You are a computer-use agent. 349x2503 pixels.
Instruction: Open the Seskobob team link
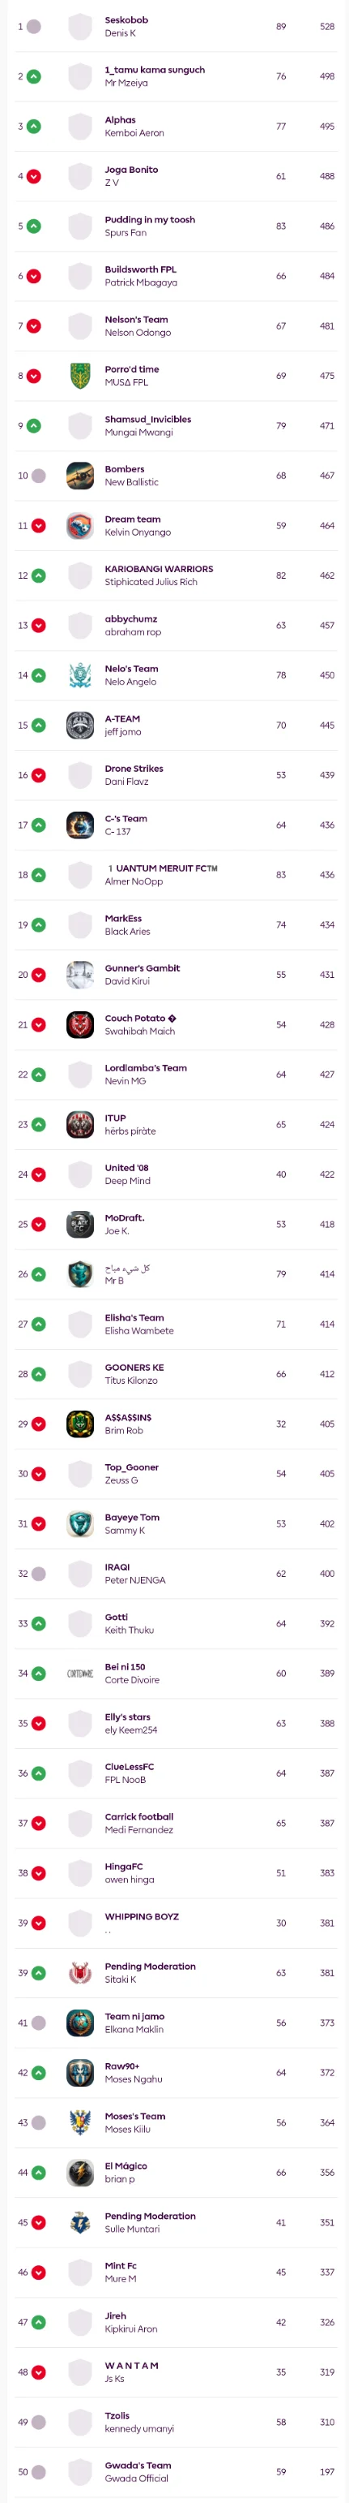pyautogui.click(x=126, y=19)
